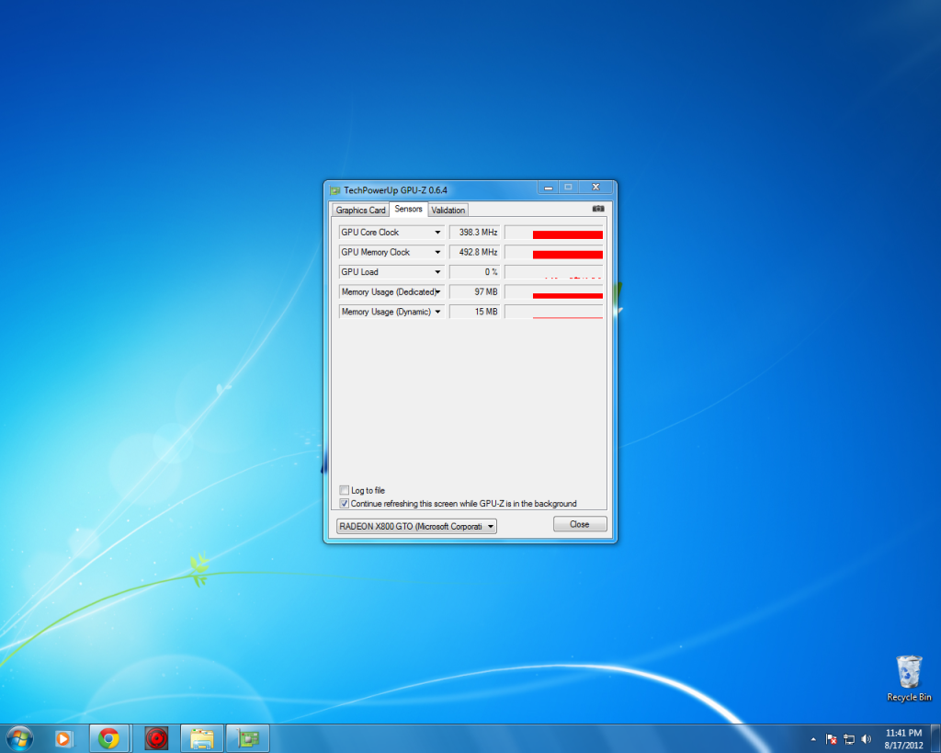Launch Google Chrome from the taskbar

108,737
